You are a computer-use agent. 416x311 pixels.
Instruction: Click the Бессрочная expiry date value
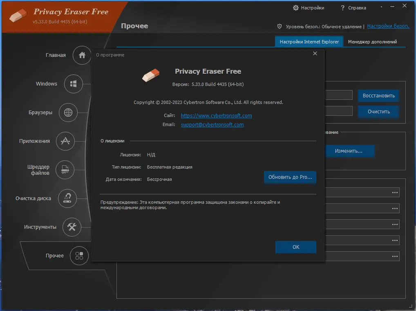coord(159,180)
